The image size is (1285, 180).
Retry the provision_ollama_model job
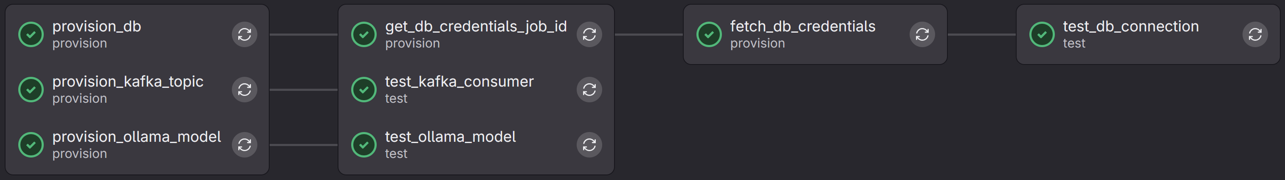point(245,145)
